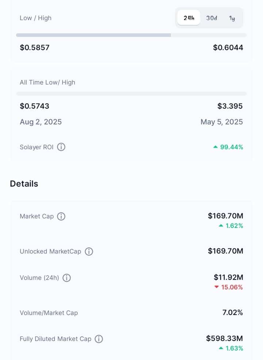
Task: Select the $11.92M volume value
Action: point(228,277)
